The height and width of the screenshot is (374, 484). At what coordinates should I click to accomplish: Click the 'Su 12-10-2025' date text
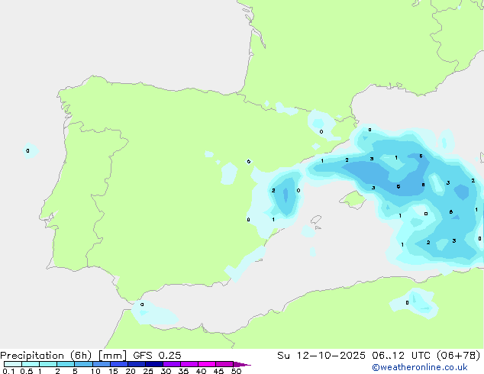click(321, 356)
